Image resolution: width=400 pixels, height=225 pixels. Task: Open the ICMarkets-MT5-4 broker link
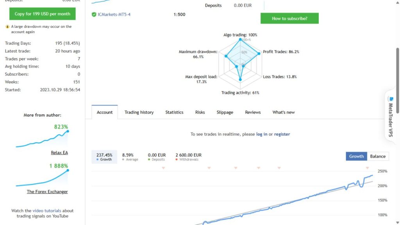tap(114, 14)
